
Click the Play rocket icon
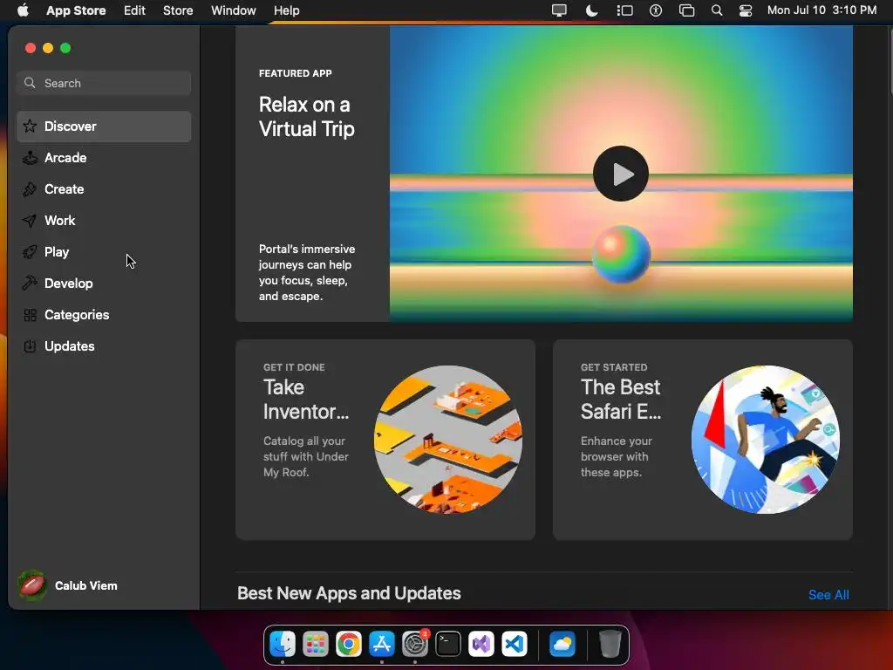30,252
